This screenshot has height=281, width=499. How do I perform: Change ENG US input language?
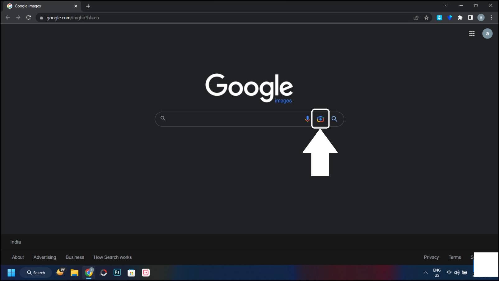pyautogui.click(x=437, y=273)
